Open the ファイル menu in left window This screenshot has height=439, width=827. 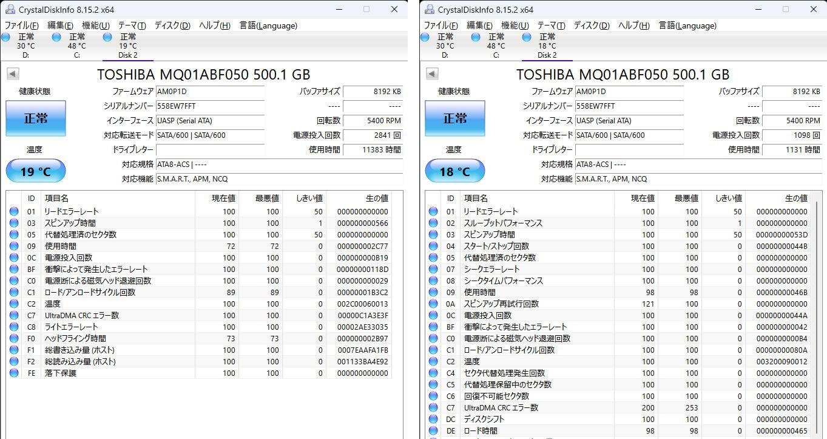coord(21,26)
